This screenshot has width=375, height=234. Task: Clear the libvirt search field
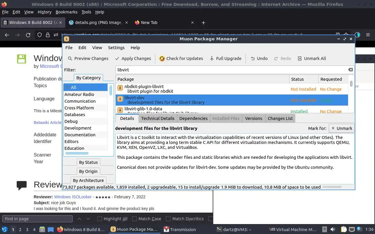350,70
